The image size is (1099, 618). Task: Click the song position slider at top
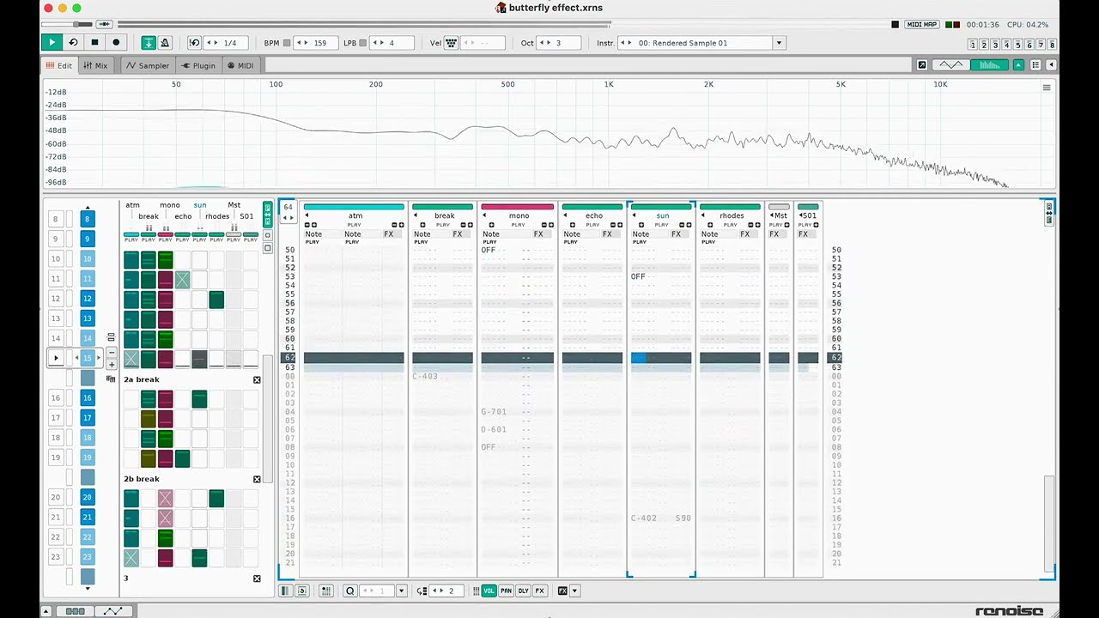502,24
